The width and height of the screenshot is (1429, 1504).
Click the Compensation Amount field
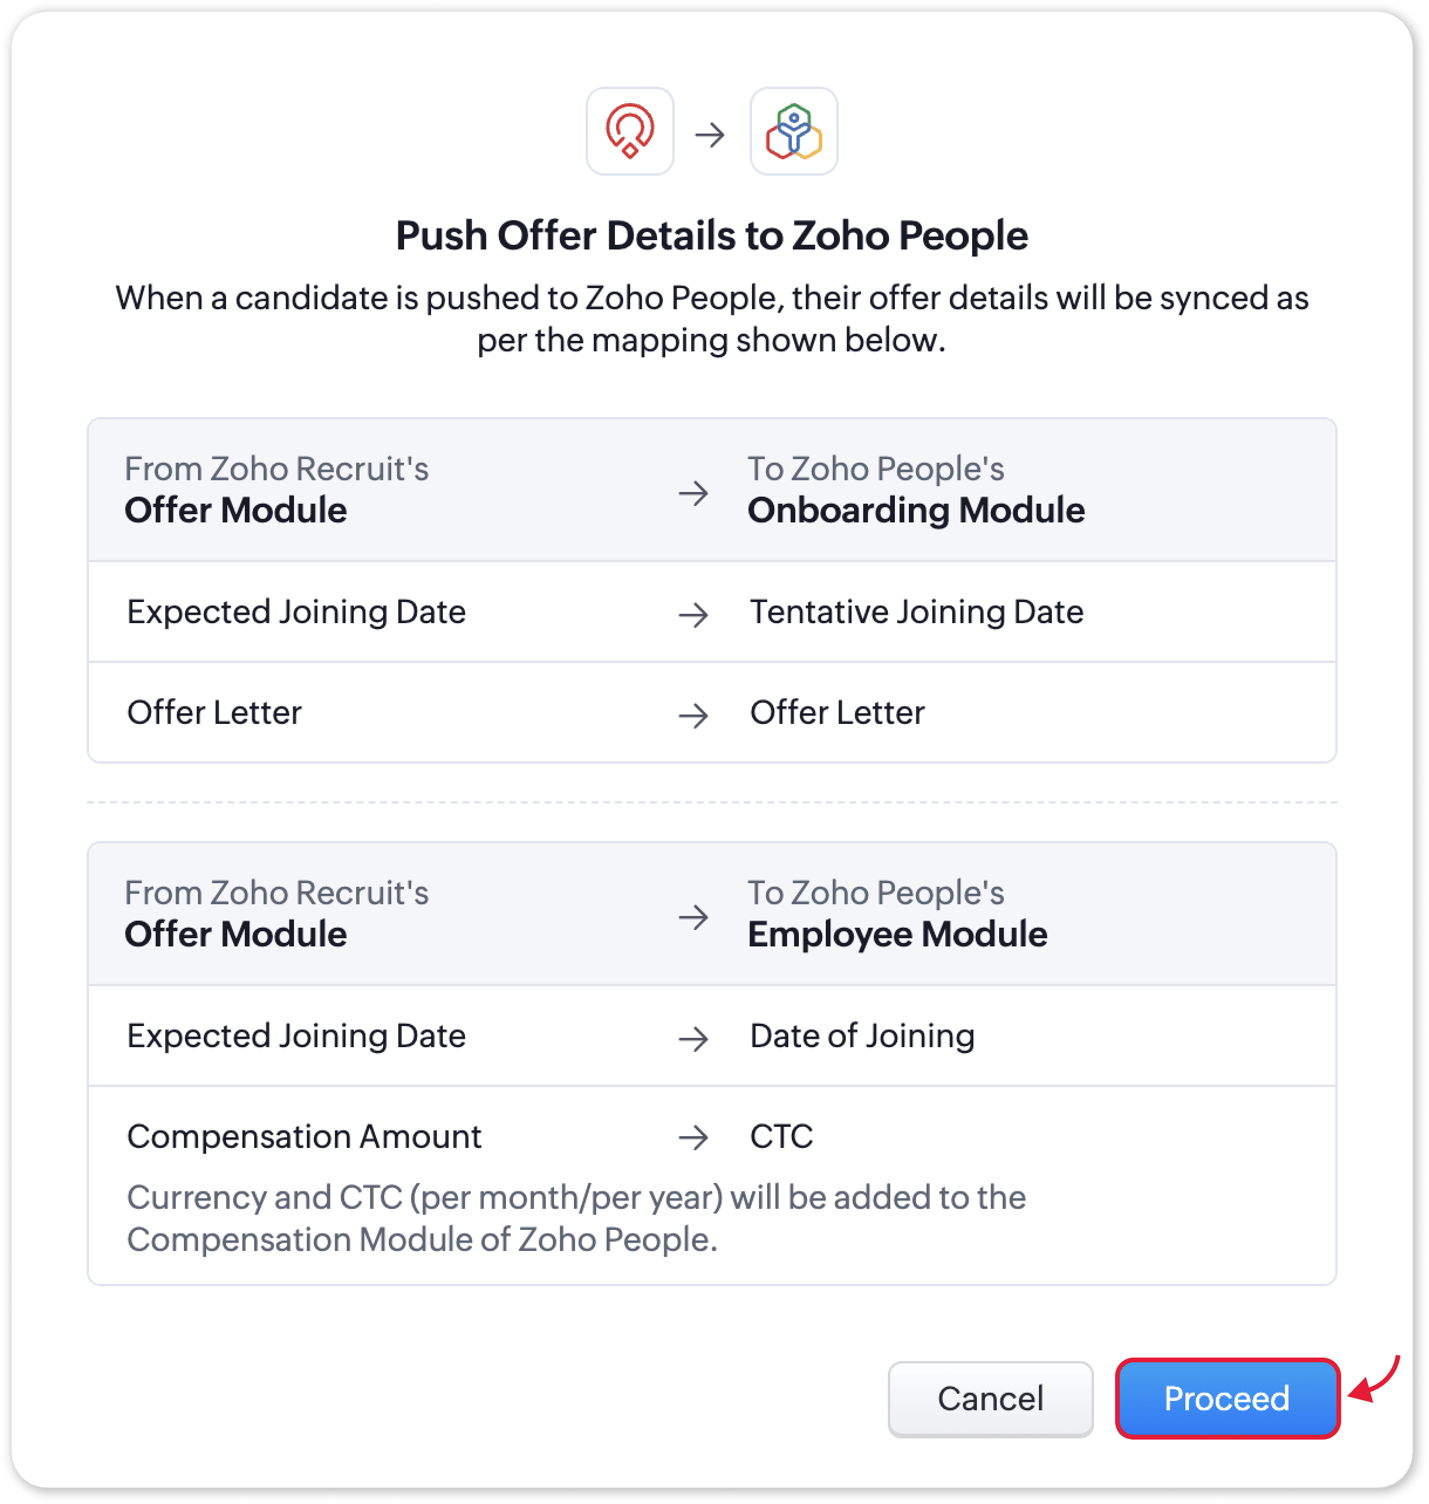pos(304,1136)
